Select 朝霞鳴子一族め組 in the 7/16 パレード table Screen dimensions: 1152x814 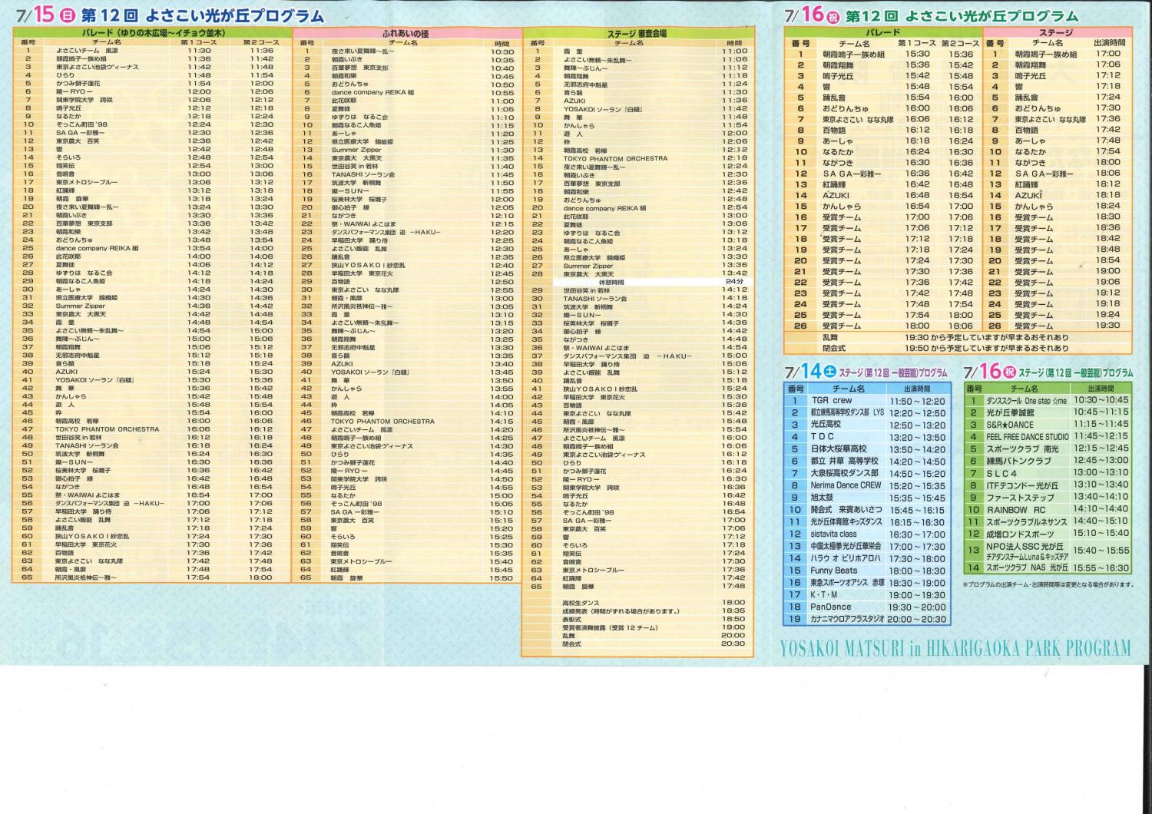853,55
